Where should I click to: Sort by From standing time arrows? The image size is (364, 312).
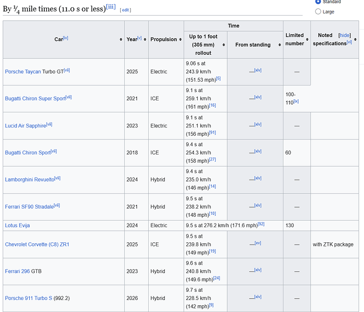pos(280,45)
